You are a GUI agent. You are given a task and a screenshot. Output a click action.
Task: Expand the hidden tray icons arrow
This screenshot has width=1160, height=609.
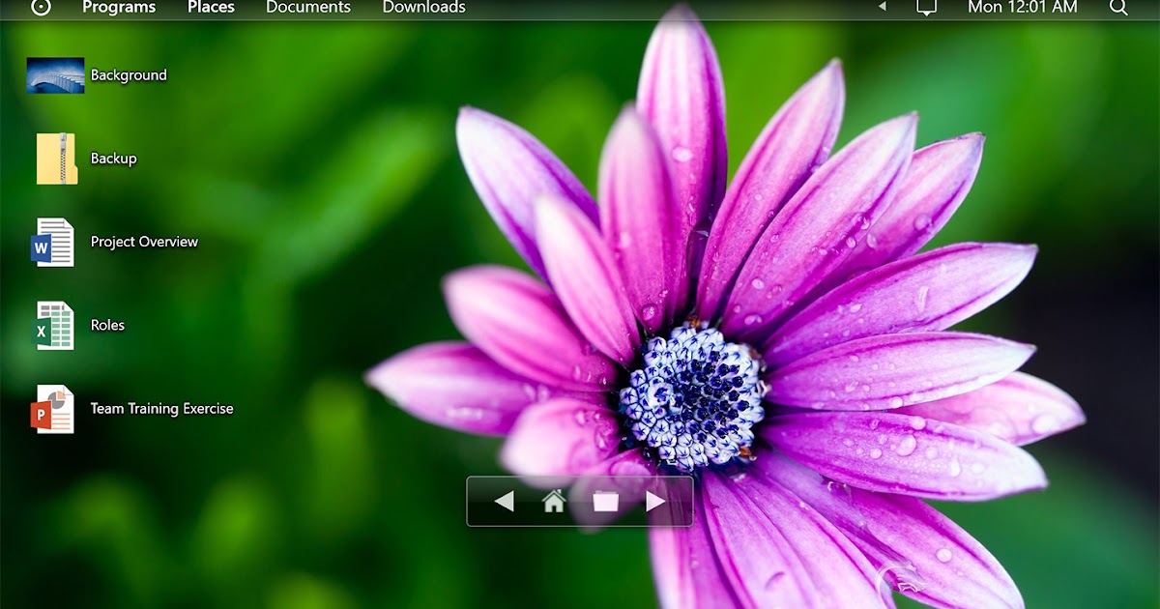click(x=882, y=8)
